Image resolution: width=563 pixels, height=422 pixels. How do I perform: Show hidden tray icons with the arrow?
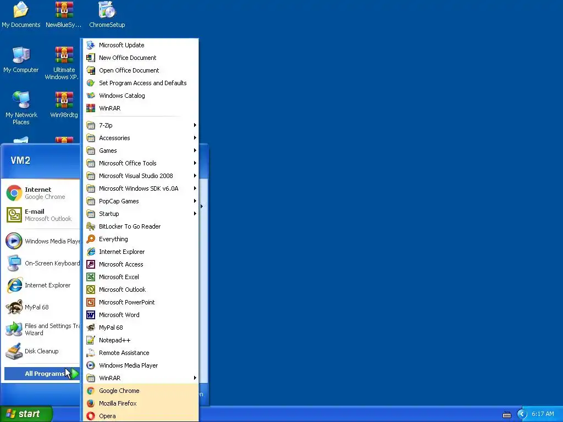[x=522, y=414]
